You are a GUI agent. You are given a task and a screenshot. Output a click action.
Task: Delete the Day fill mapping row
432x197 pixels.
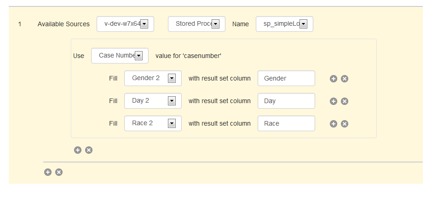(x=345, y=101)
